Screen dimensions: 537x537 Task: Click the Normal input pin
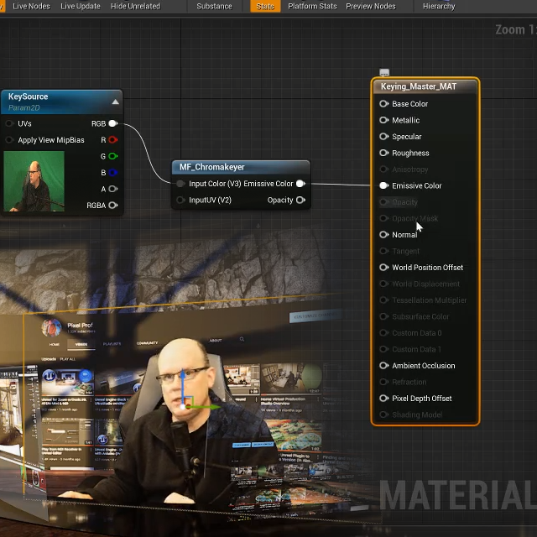(x=384, y=235)
